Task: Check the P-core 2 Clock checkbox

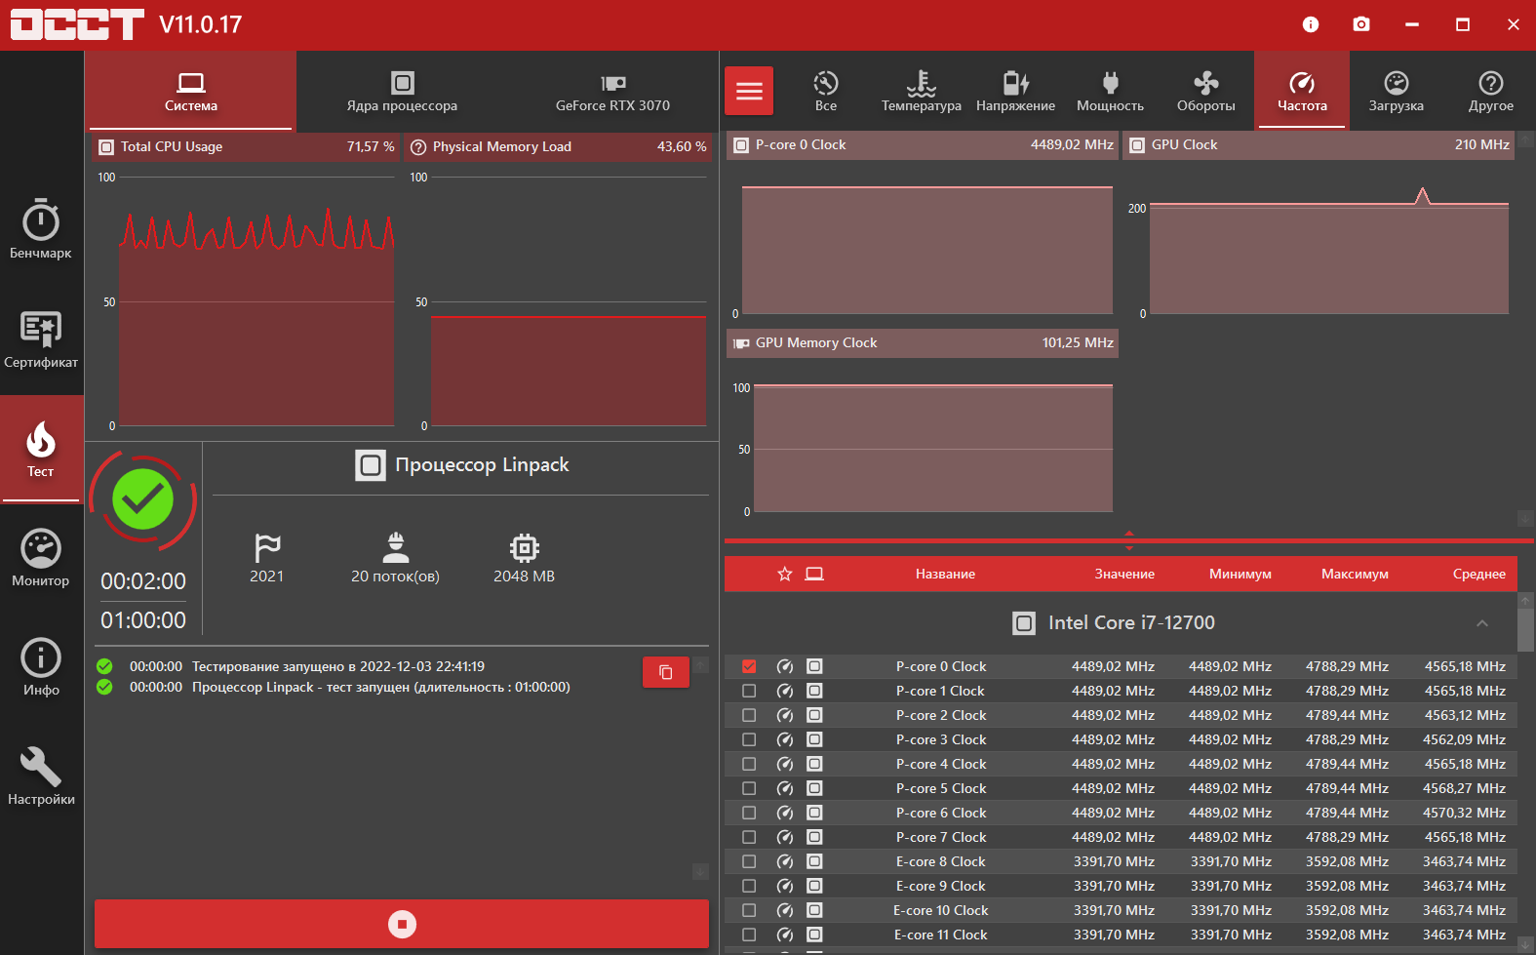Action: (x=749, y=715)
